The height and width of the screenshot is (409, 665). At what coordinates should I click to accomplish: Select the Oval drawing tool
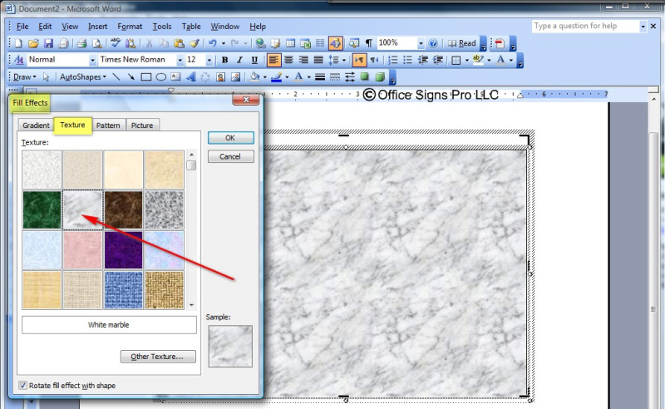[x=160, y=77]
